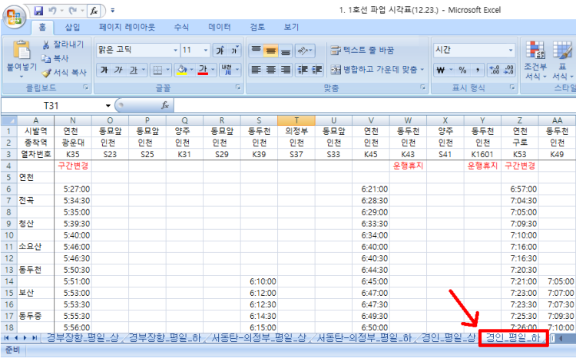Click the Office button logo
The image size is (576, 358).
pos(15,15)
